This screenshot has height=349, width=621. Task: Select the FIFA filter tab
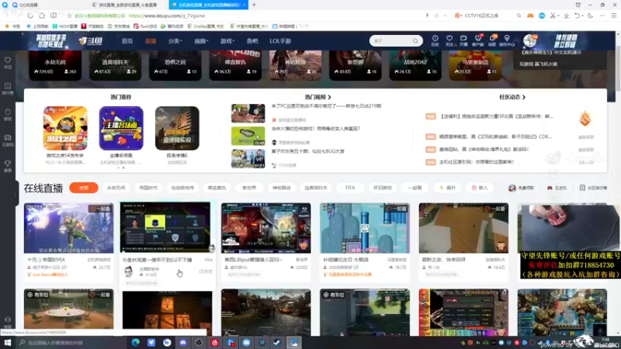350,188
